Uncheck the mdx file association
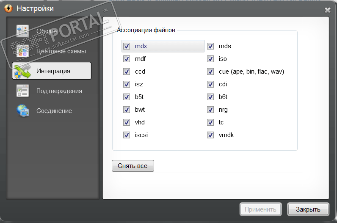The width and height of the screenshot is (337, 223). click(x=126, y=46)
